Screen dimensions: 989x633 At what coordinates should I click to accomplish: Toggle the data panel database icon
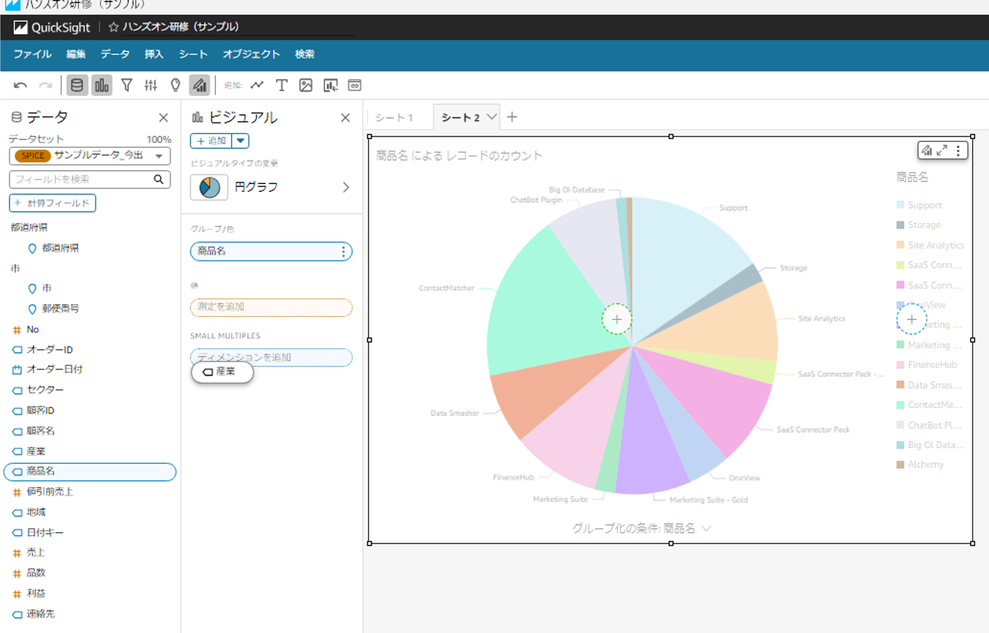coord(77,85)
